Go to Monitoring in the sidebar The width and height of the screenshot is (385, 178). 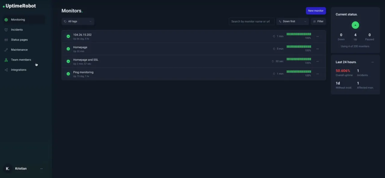point(18,20)
